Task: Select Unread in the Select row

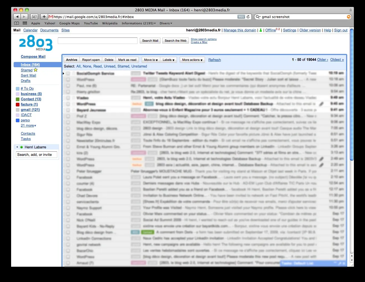Action: coord(109,66)
